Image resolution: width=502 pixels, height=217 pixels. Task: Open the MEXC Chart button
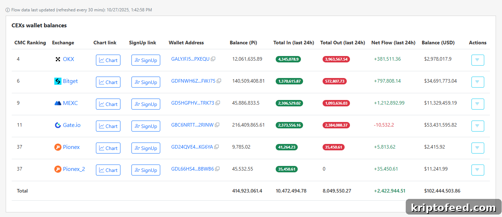108,104
